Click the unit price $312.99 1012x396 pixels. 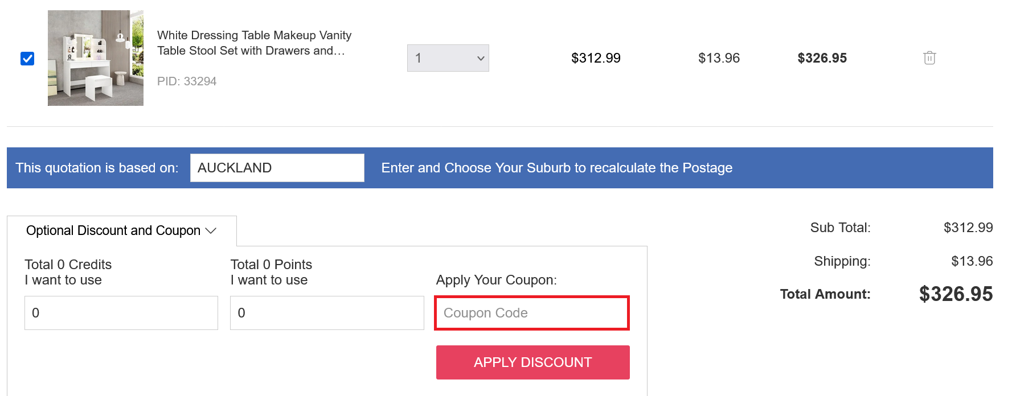[596, 58]
